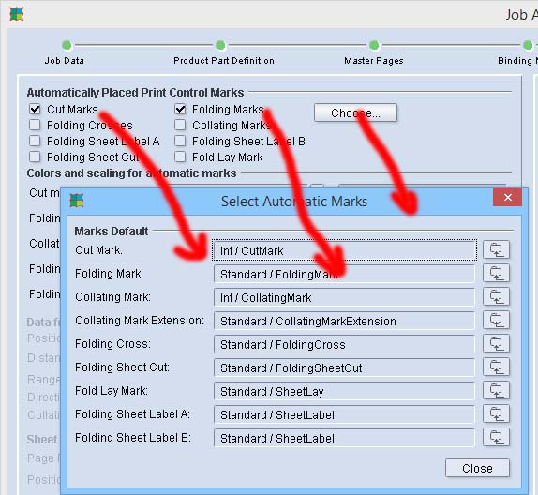Click the Standard / CollatingMarkExtension field
Screen dimensions: 538x495
[345, 321]
